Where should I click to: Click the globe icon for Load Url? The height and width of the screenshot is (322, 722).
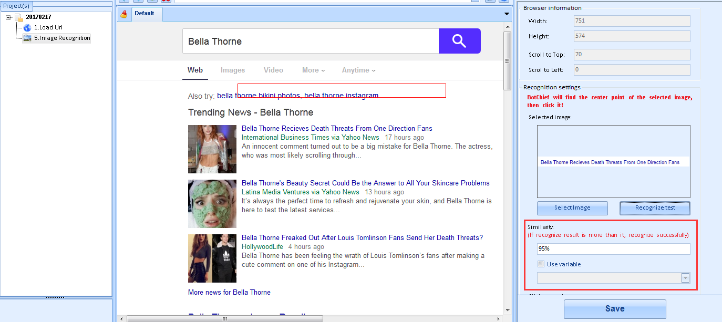pyautogui.click(x=27, y=27)
